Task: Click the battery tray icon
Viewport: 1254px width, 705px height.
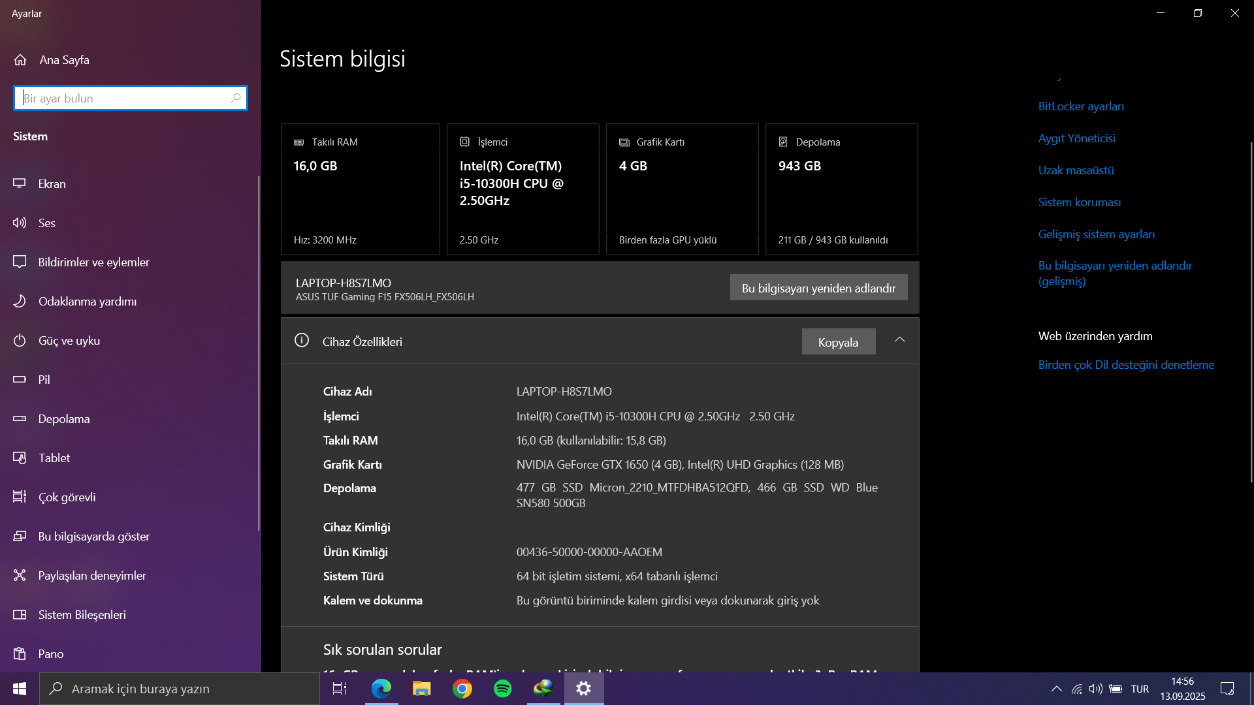Action: (1116, 689)
